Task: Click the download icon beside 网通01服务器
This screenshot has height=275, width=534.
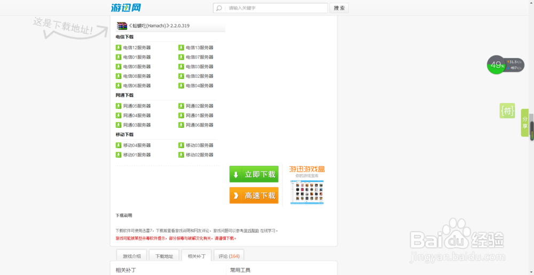Action: tap(181, 116)
